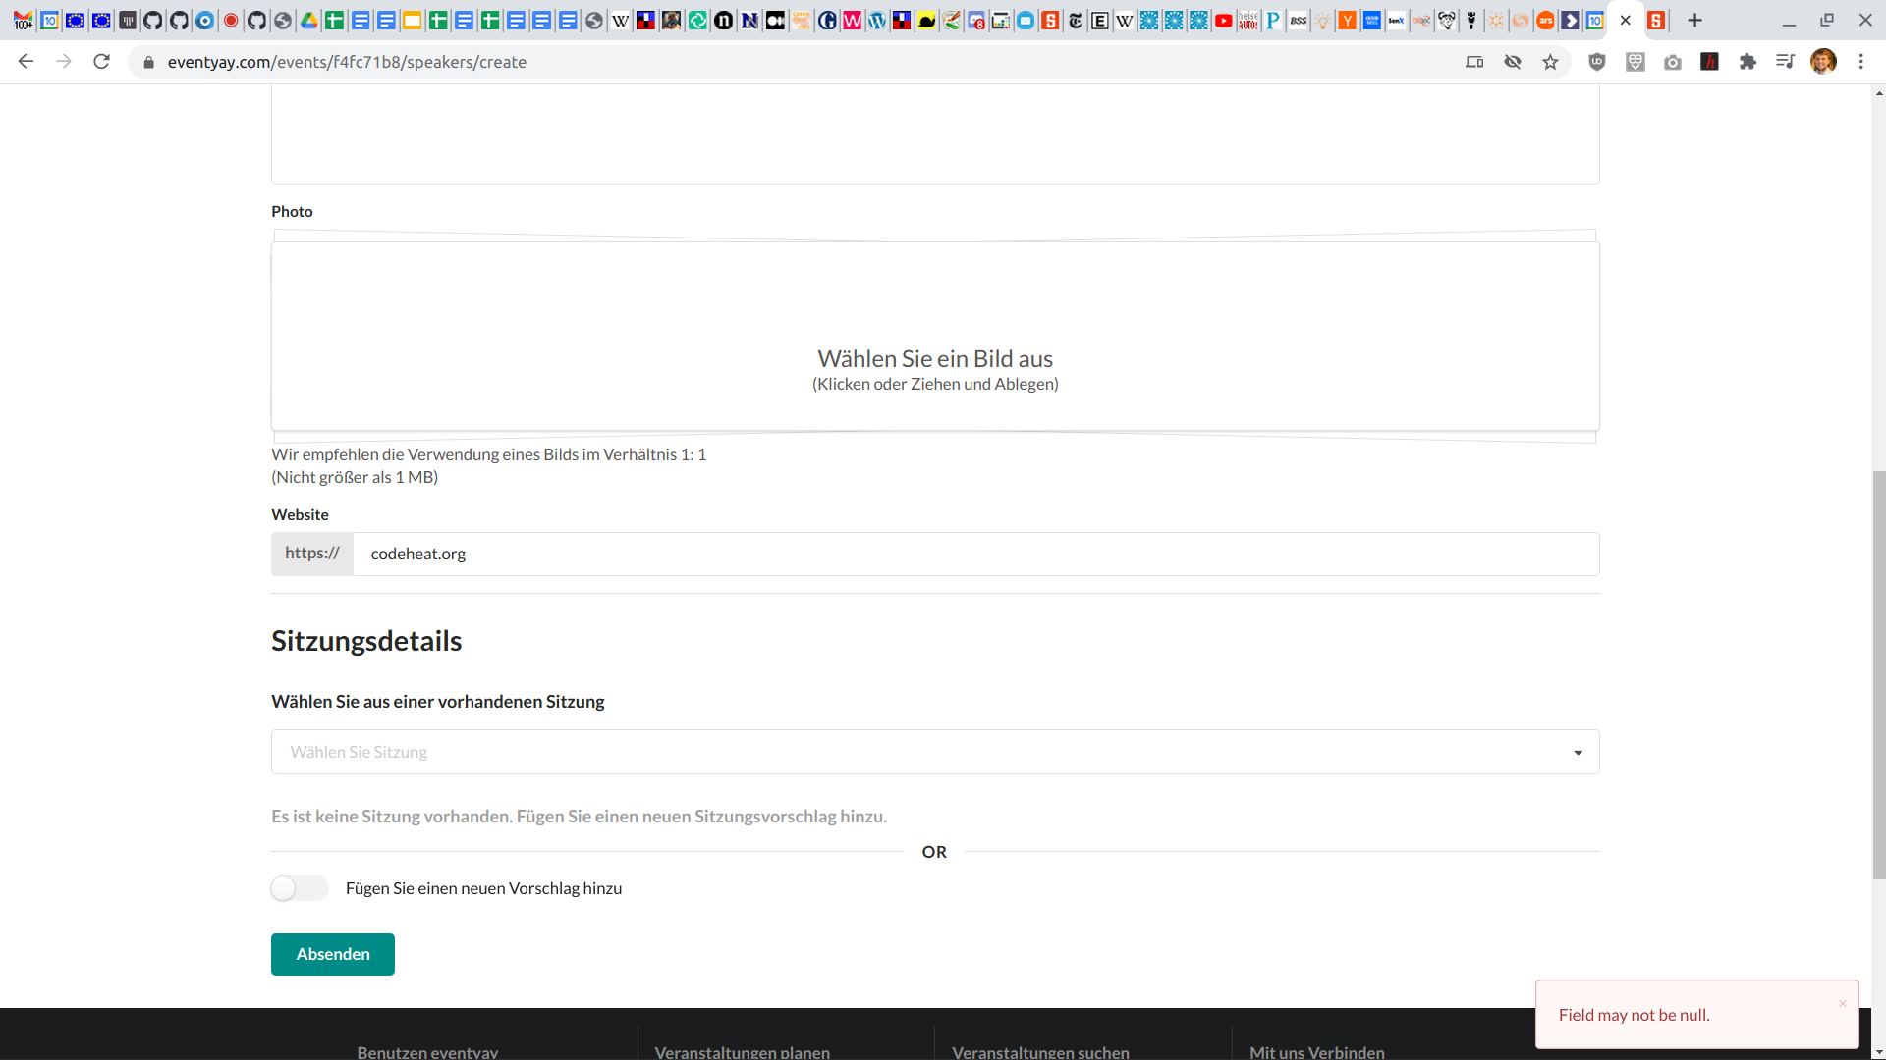Click the site security lock icon

(x=149, y=61)
